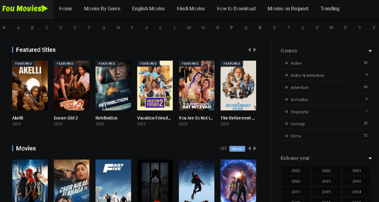The width and height of the screenshot is (379, 202).
Task: Filter titles starting with letter T
Action: (x=289, y=28)
